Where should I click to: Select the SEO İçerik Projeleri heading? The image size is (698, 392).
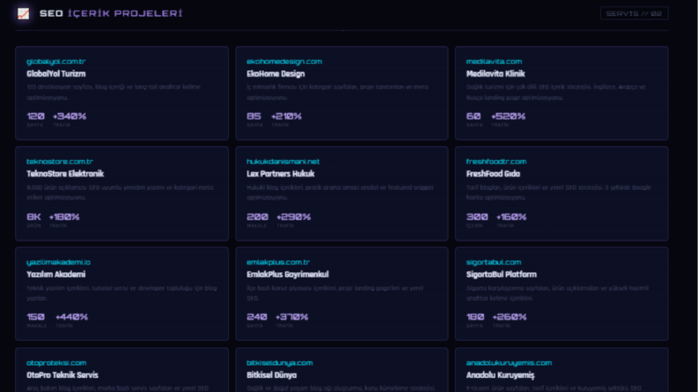[111, 13]
